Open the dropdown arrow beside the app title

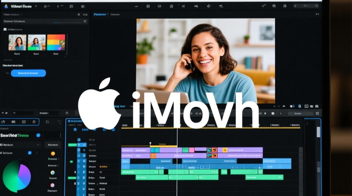click(x=36, y=6)
